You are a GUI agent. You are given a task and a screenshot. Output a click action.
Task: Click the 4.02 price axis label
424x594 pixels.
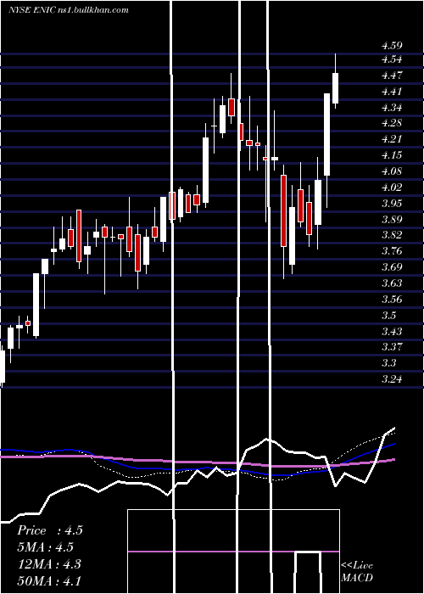pos(392,188)
